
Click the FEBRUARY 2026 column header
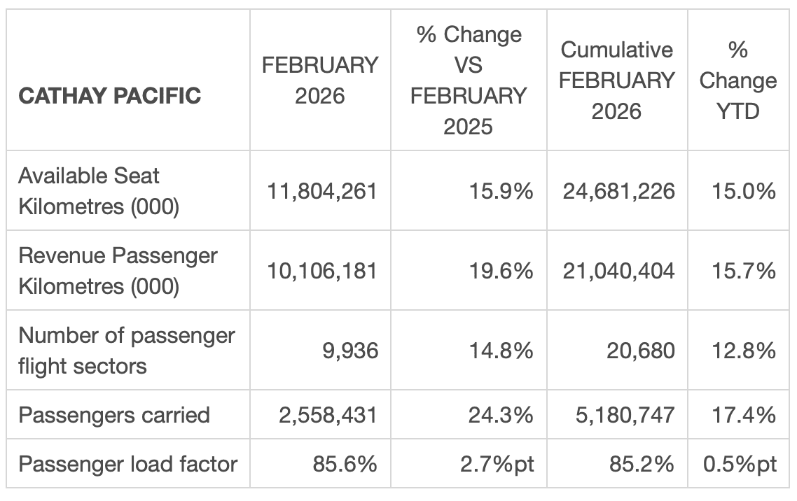[x=320, y=80]
